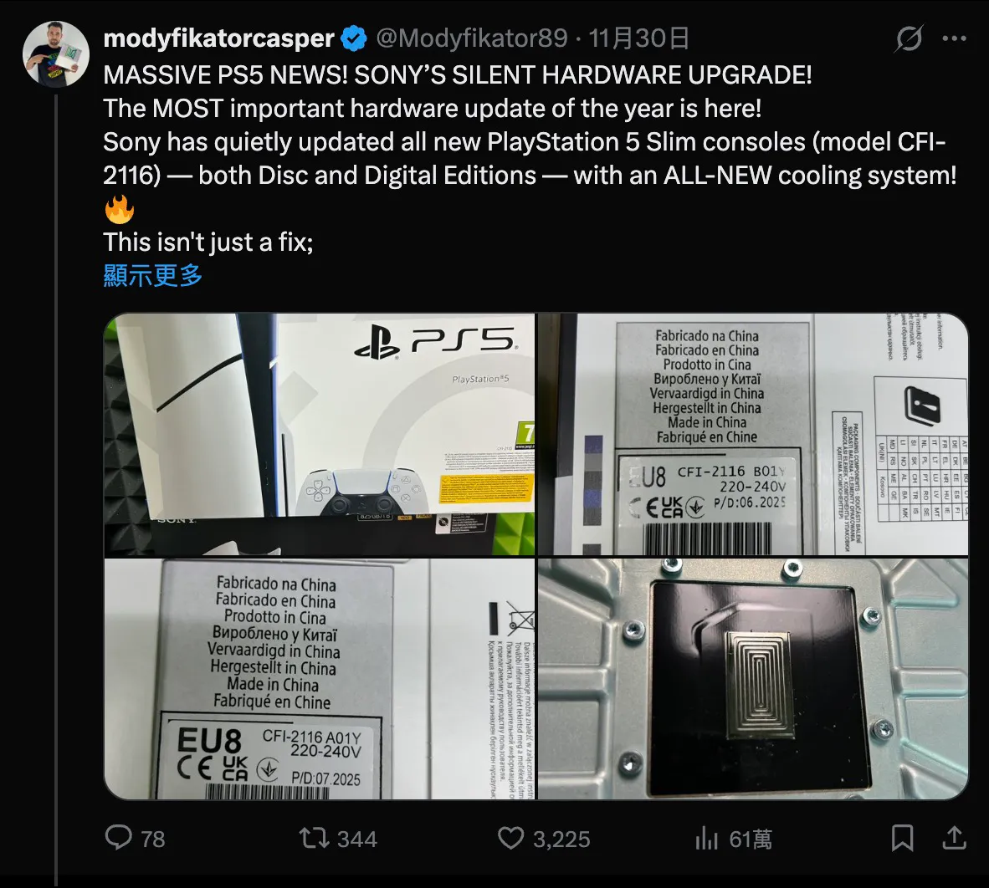View analytics bar chart icon
The image size is (989, 888).
click(706, 838)
